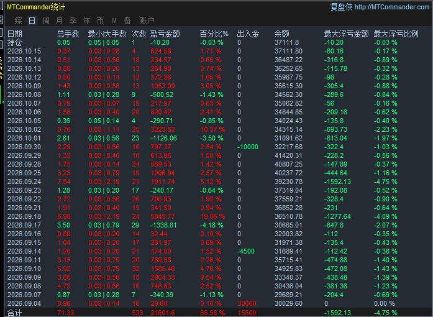The width and height of the screenshot is (433, 317).
Task: Switch to the 综 summary tab
Action: [18, 21]
